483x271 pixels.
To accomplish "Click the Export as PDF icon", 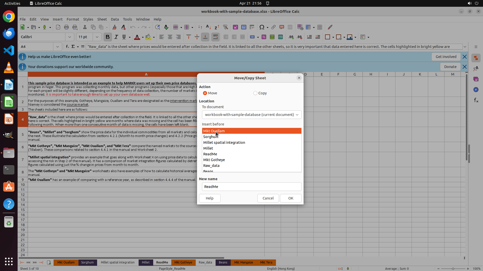I will [58, 27].
